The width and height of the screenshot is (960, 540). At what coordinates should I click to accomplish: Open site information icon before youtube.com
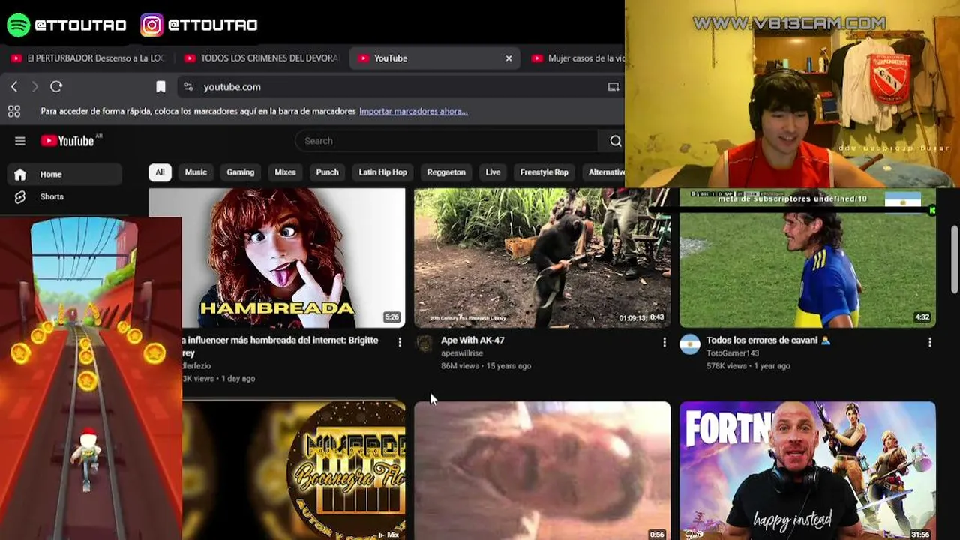[x=188, y=87]
